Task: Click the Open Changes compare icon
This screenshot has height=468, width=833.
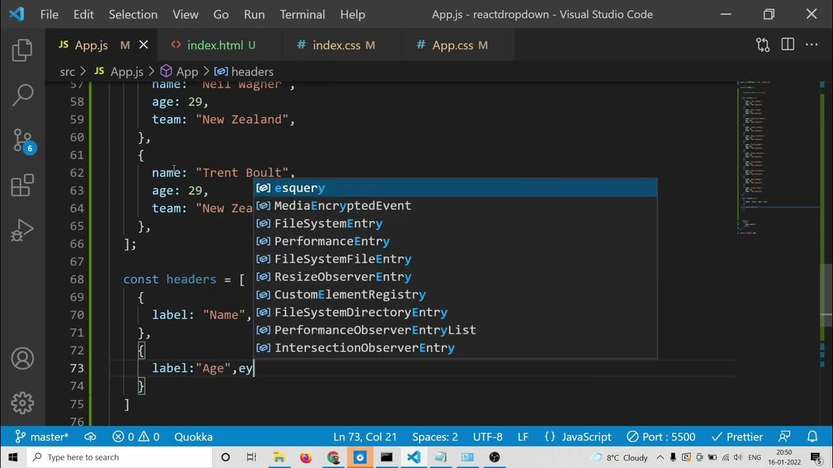Action: point(763,45)
